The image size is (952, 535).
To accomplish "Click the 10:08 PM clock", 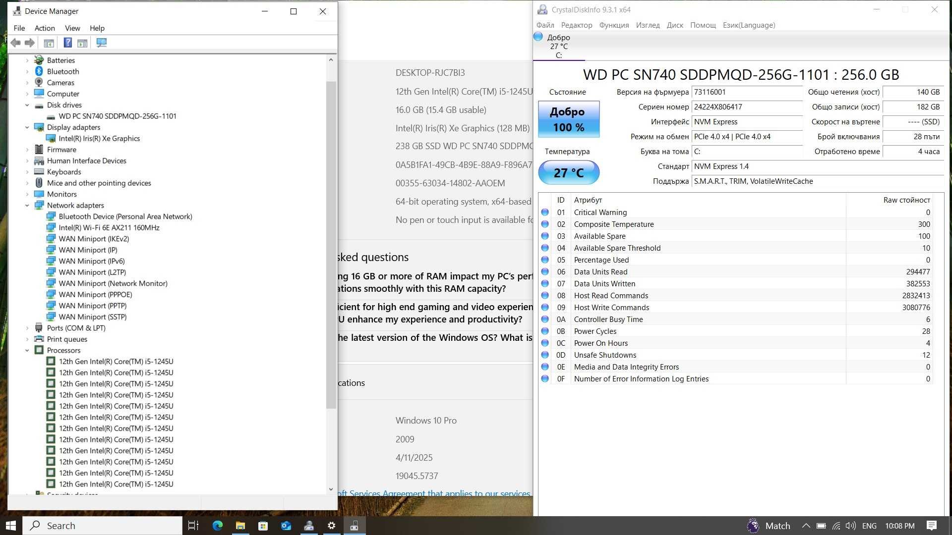I will point(899,526).
